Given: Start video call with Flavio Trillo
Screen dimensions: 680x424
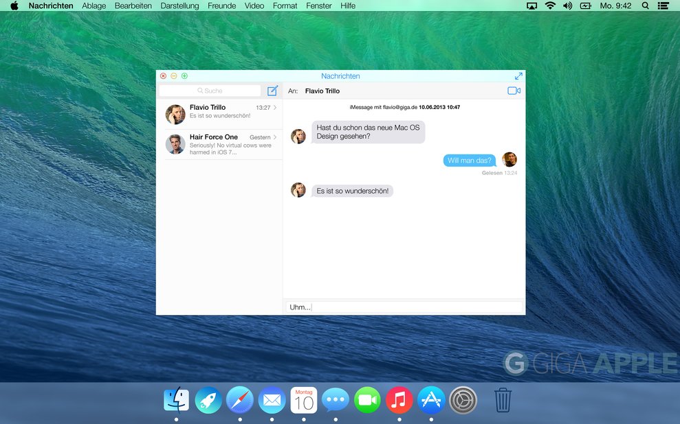Looking at the screenshot, I should click(514, 91).
